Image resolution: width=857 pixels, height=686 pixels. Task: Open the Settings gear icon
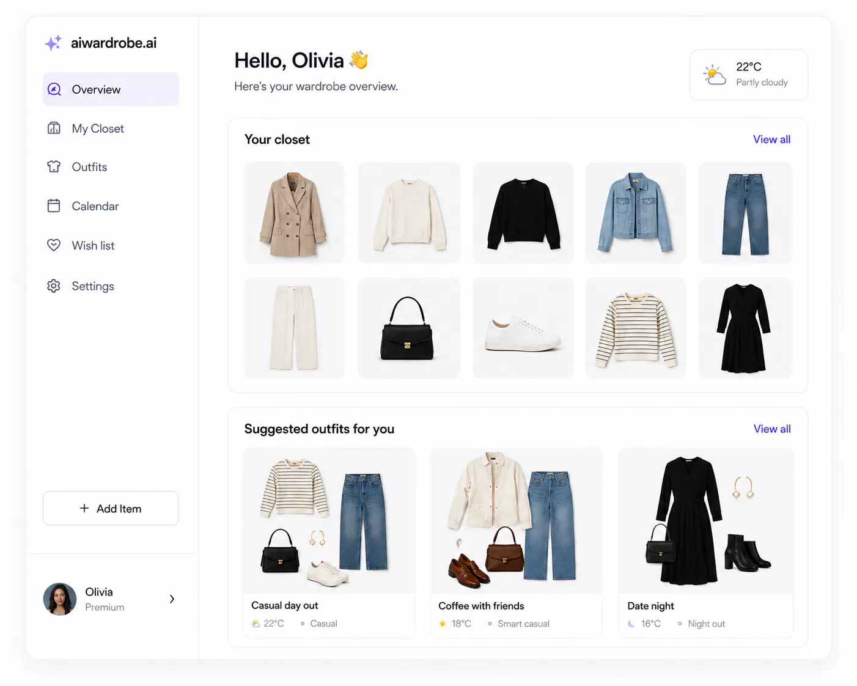[x=54, y=286]
